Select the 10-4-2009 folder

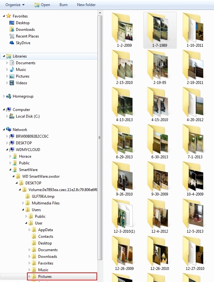[195, 179]
